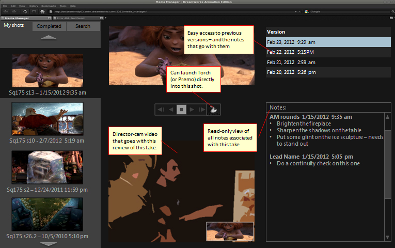The height and width of the screenshot is (248, 395).
Task: Click the browser Forward arrow button
Action: click(14, 11)
